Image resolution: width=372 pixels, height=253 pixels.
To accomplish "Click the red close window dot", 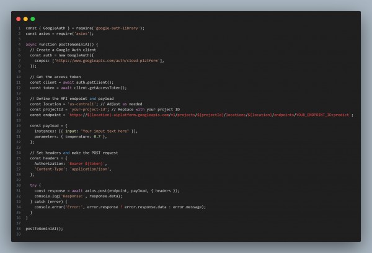I will click(x=18, y=19).
